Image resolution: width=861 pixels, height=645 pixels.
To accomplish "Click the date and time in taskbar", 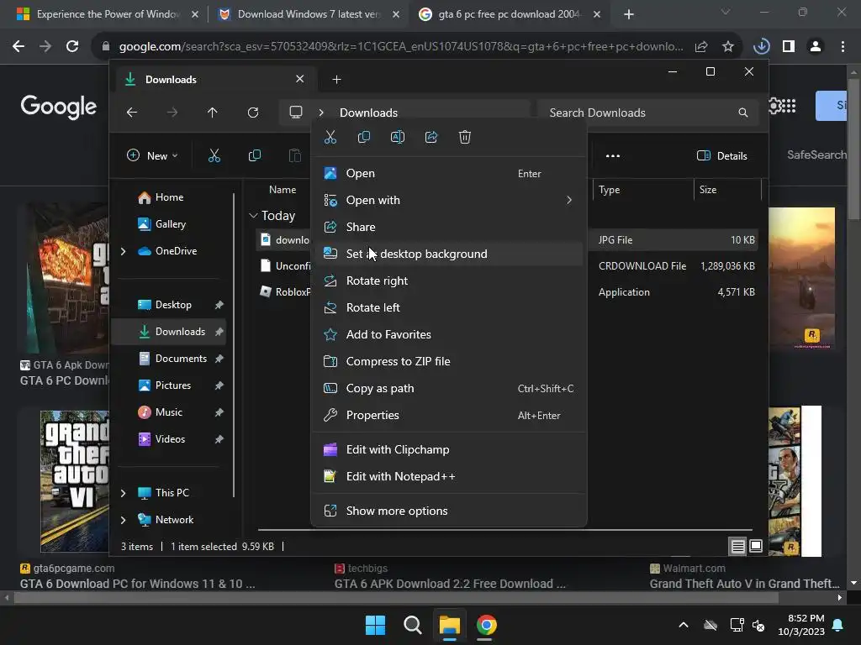I will (801, 625).
